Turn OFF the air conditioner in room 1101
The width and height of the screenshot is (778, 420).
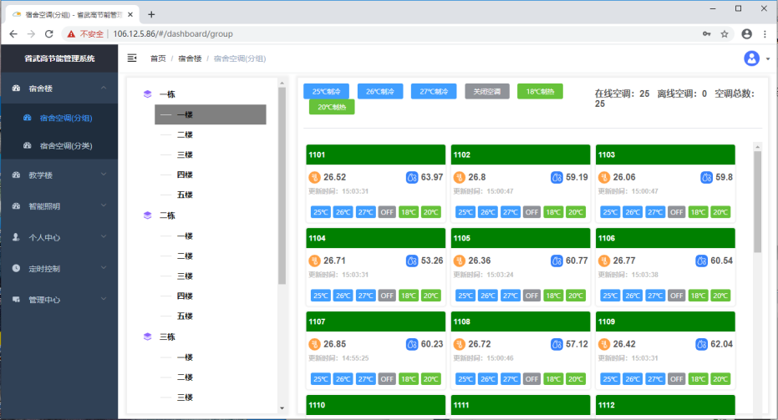click(x=387, y=212)
